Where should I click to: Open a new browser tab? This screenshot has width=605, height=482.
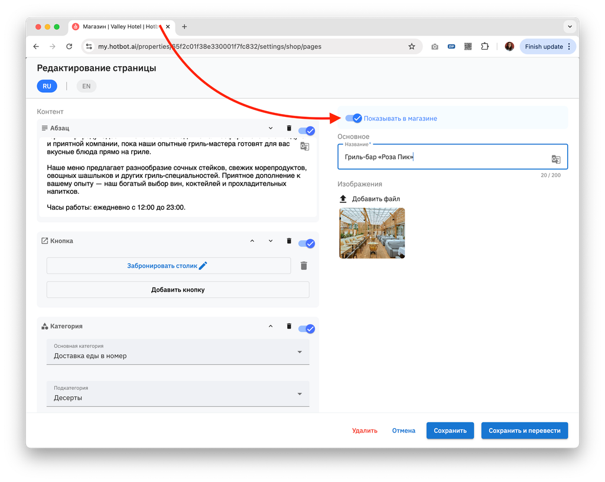184,27
